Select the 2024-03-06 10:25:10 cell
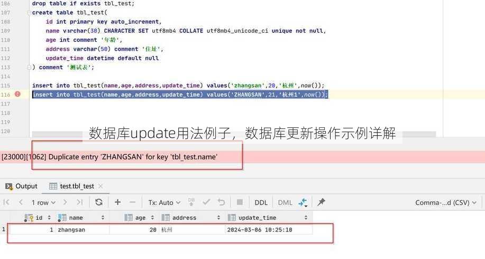485x259 pixels. point(269,230)
